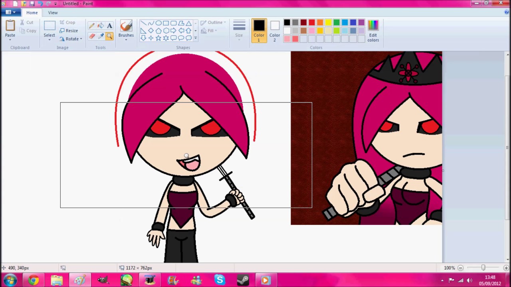Pick the Fill with color bucket tool

click(x=101, y=26)
